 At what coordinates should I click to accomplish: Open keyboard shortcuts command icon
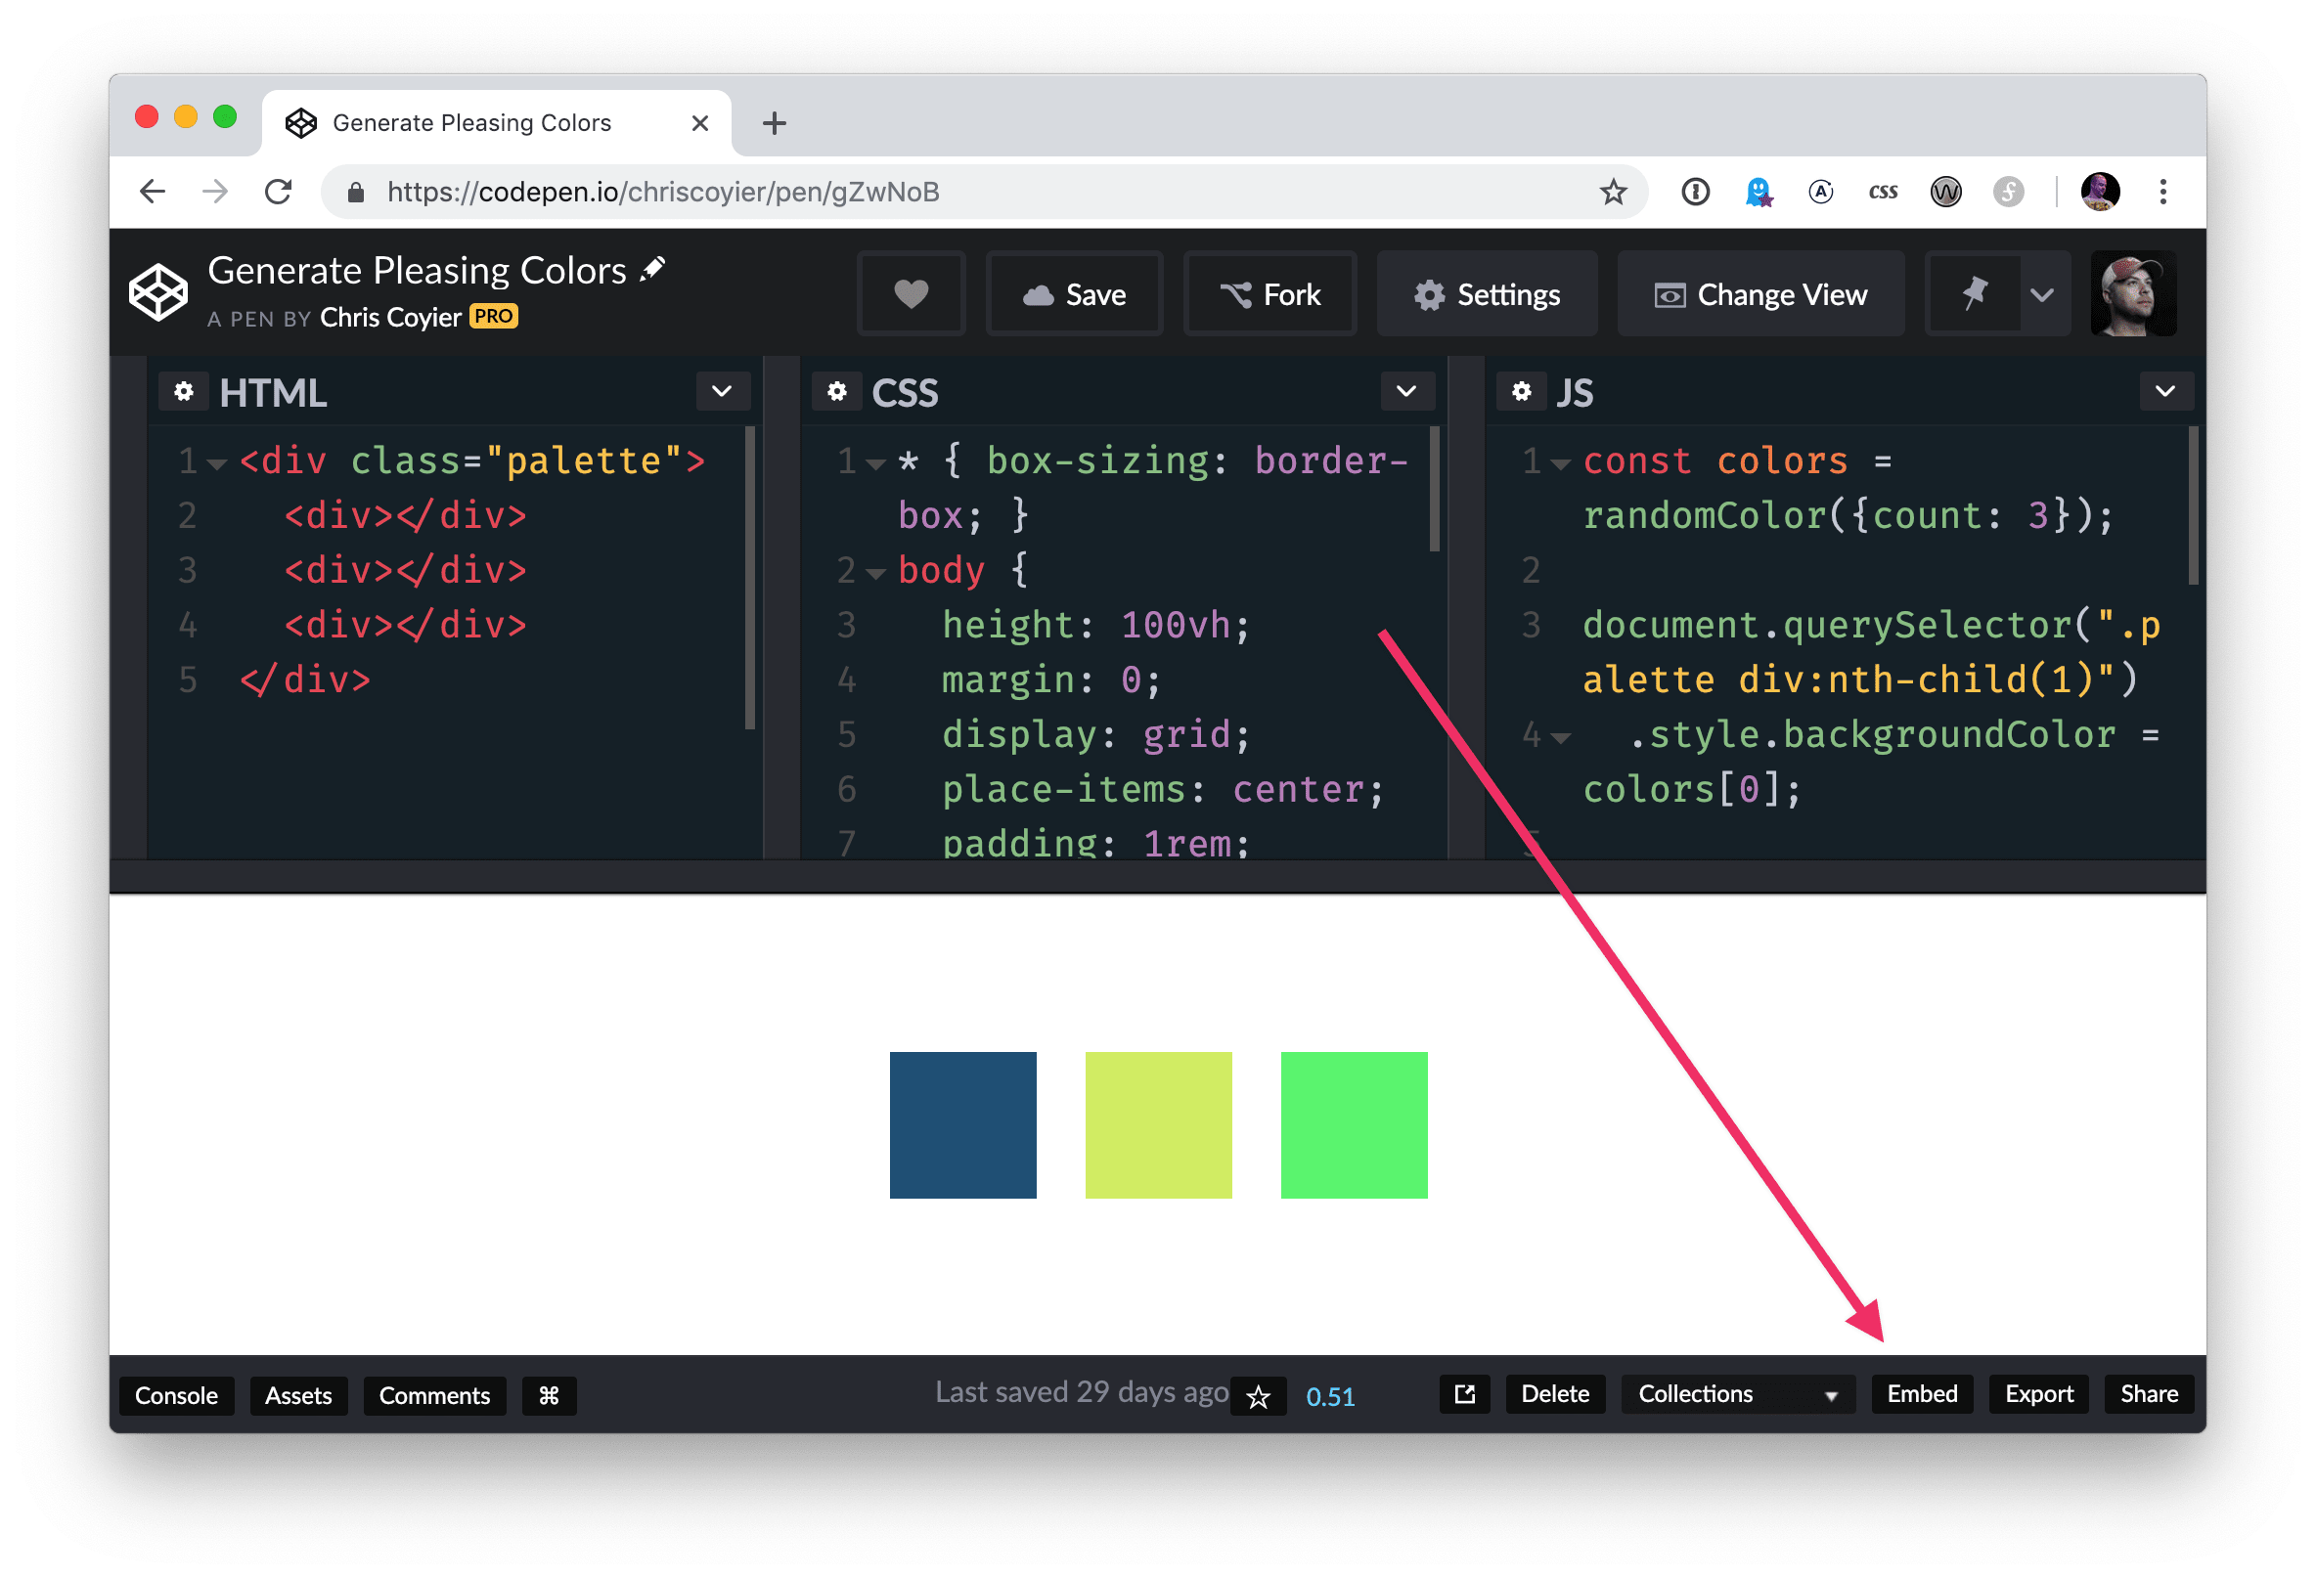point(549,1395)
